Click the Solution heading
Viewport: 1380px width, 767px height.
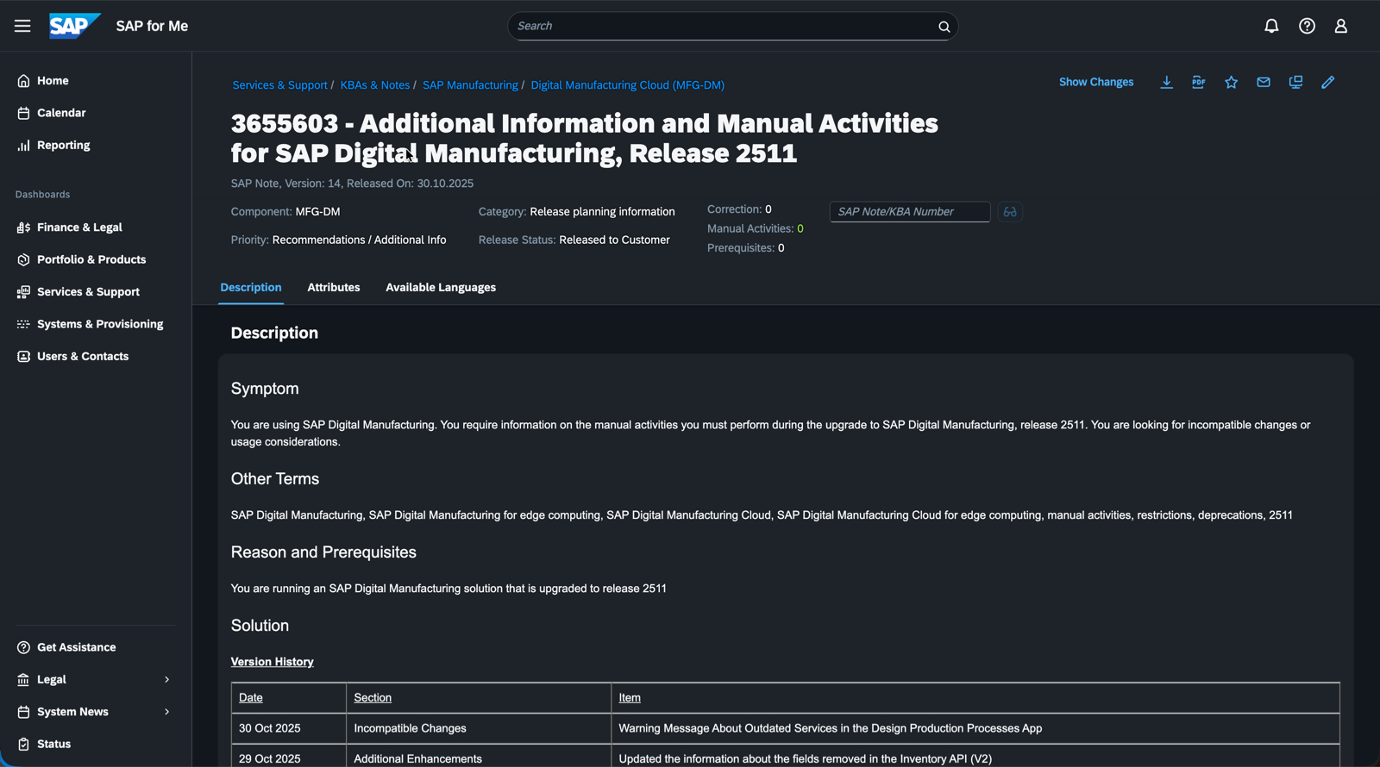tap(260, 626)
